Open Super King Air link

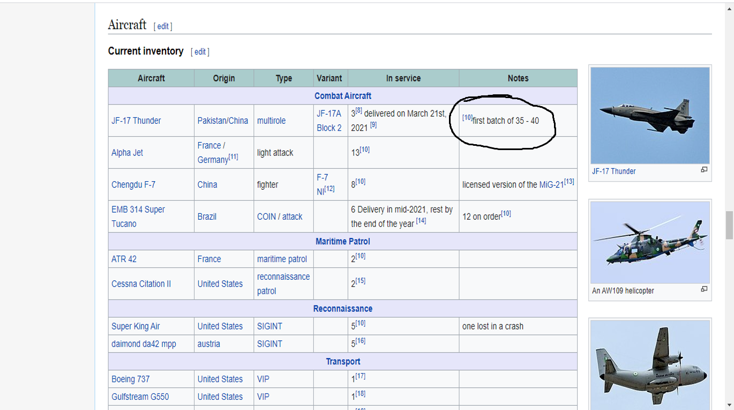[136, 326]
